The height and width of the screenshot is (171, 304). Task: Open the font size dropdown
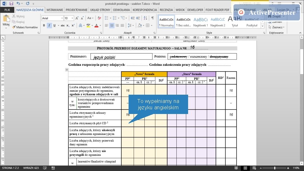coord(72,18)
